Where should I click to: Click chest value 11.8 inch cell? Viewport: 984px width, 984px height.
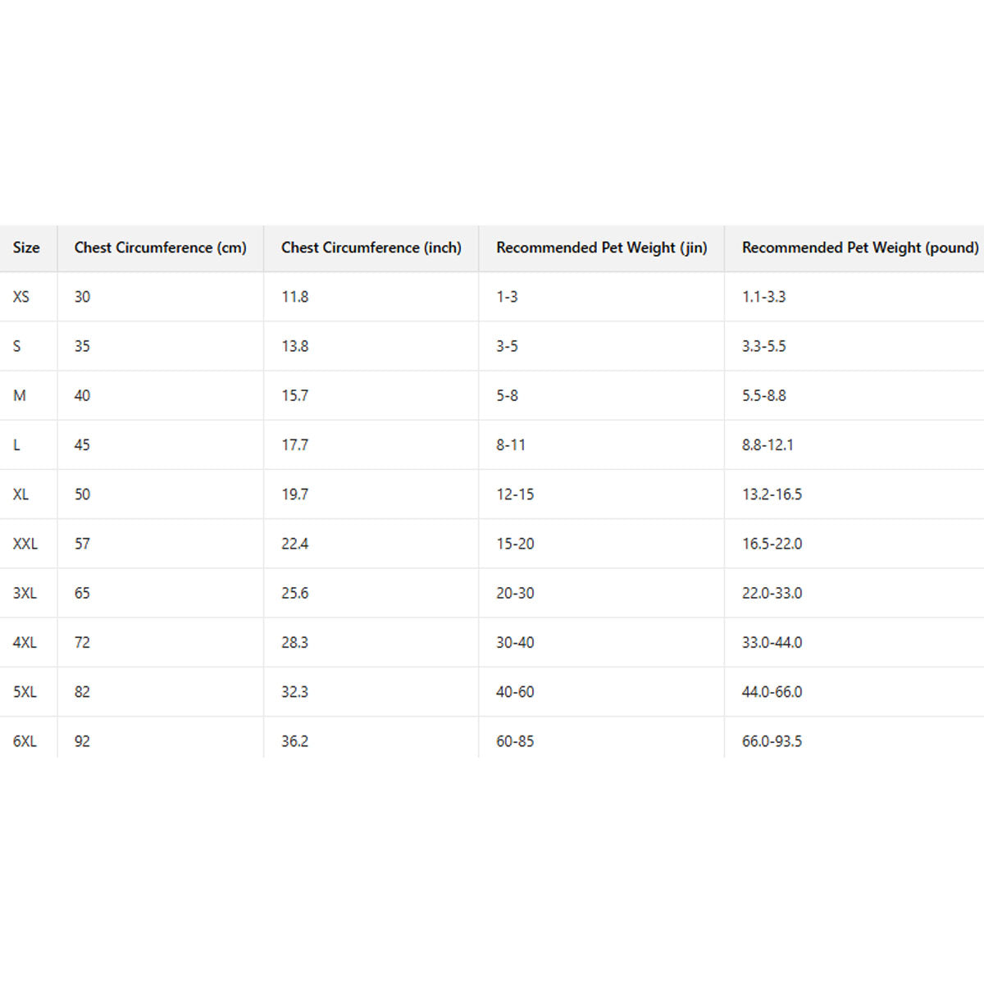pyautogui.click(x=295, y=297)
